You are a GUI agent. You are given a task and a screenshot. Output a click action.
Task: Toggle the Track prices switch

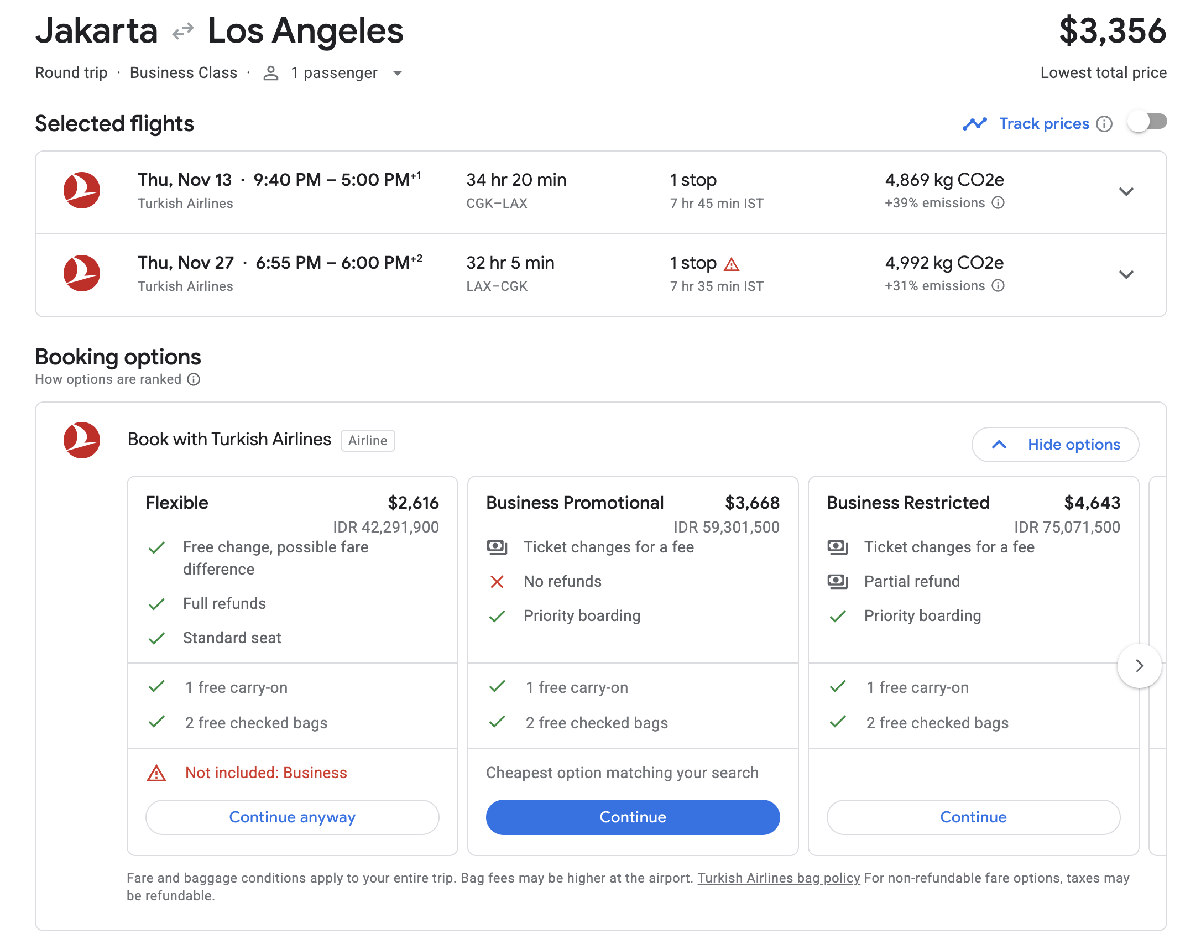click(1147, 122)
